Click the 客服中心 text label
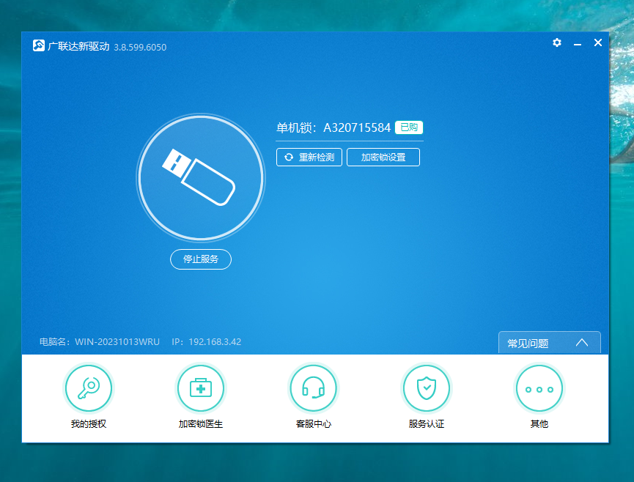 (x=314, y=424)
